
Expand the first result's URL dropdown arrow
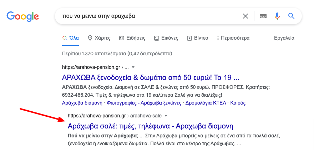point(133,67)
